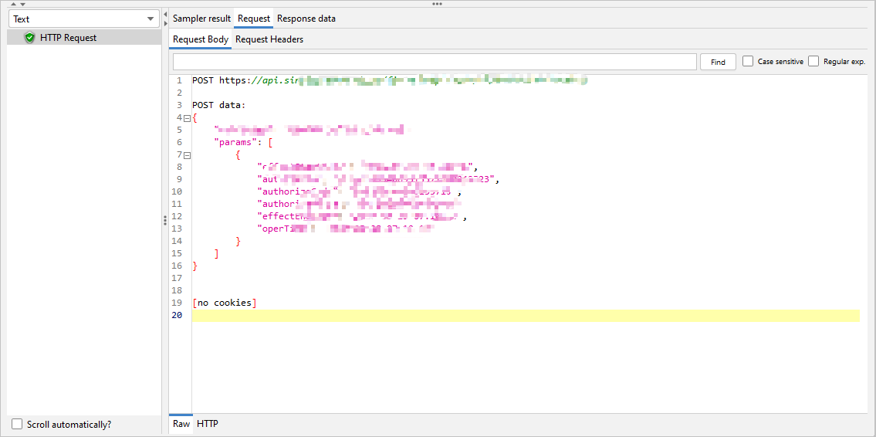The height and width of the screenshot is (437, 876).
Task: Switch to Response data tab
Action: tap(306, 19)
